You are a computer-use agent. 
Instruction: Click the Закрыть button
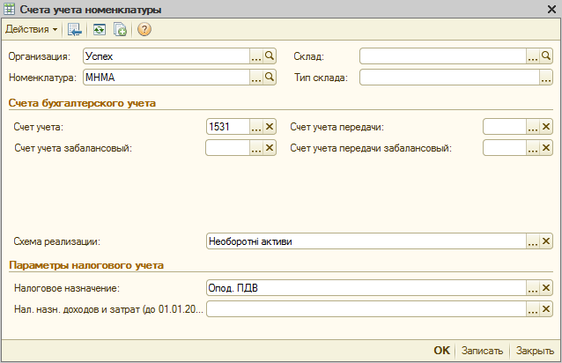click(535, 350)
